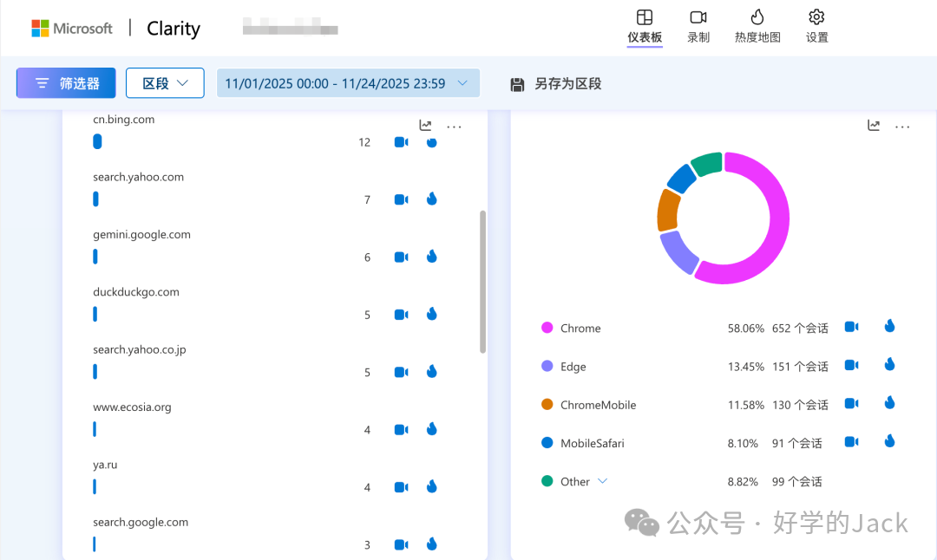Screen dimensions: 937x560
Task: Open more options on browser card
Action: click(902, 127)
